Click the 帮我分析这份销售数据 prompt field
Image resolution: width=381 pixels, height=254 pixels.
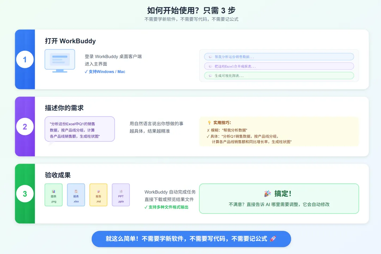click(279, 57)
